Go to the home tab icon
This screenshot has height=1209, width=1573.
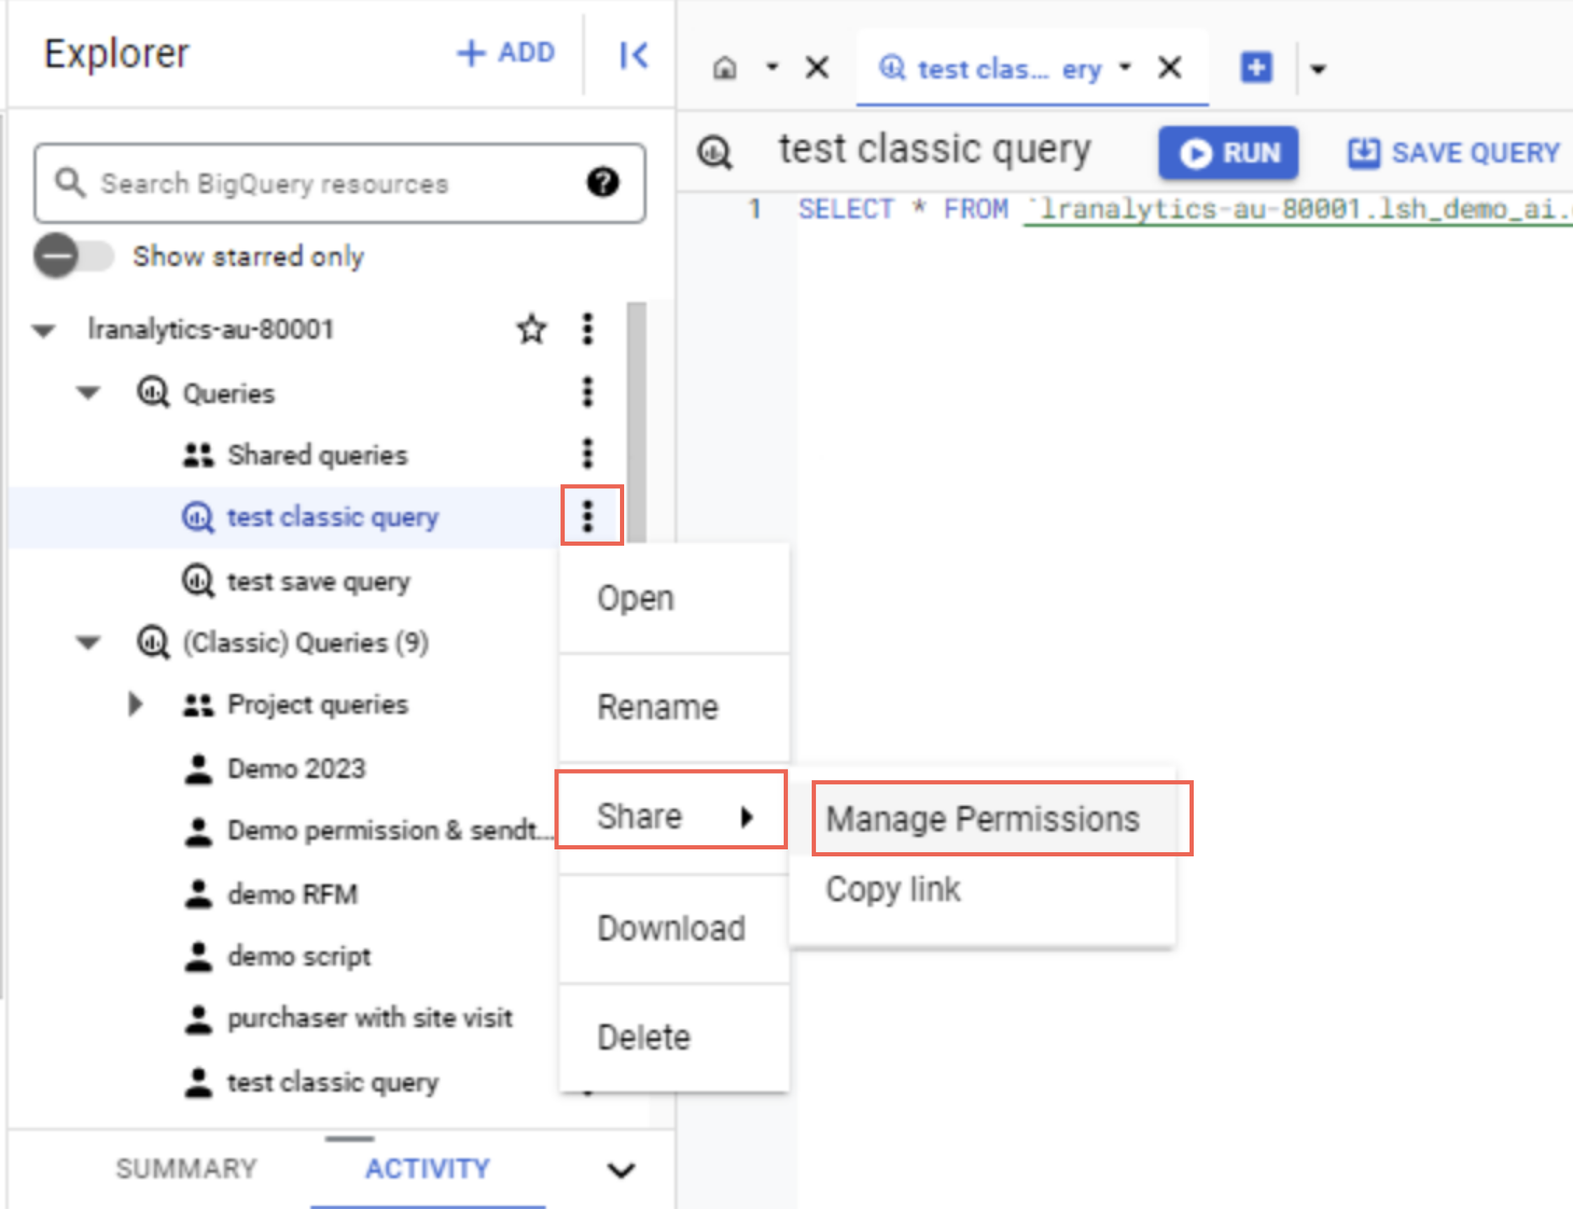tap(725, 69)
